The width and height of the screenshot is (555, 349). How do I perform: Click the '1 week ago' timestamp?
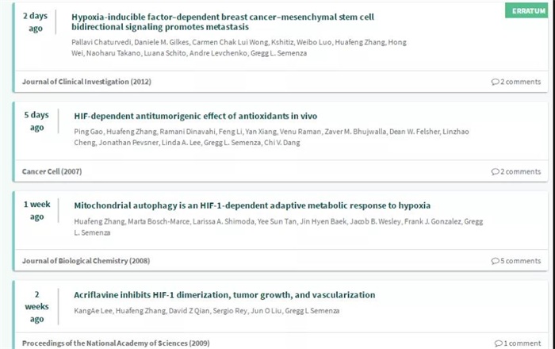(36, 210)
